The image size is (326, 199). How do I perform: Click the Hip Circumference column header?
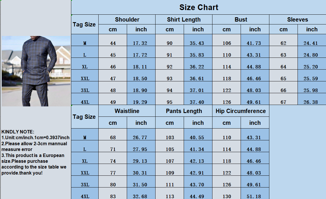pyautogui.click(x=241, y=111)
